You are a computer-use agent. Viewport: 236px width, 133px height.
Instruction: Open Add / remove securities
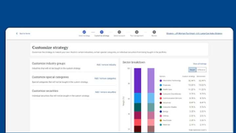pyautogui.click(x=105, y=92)
